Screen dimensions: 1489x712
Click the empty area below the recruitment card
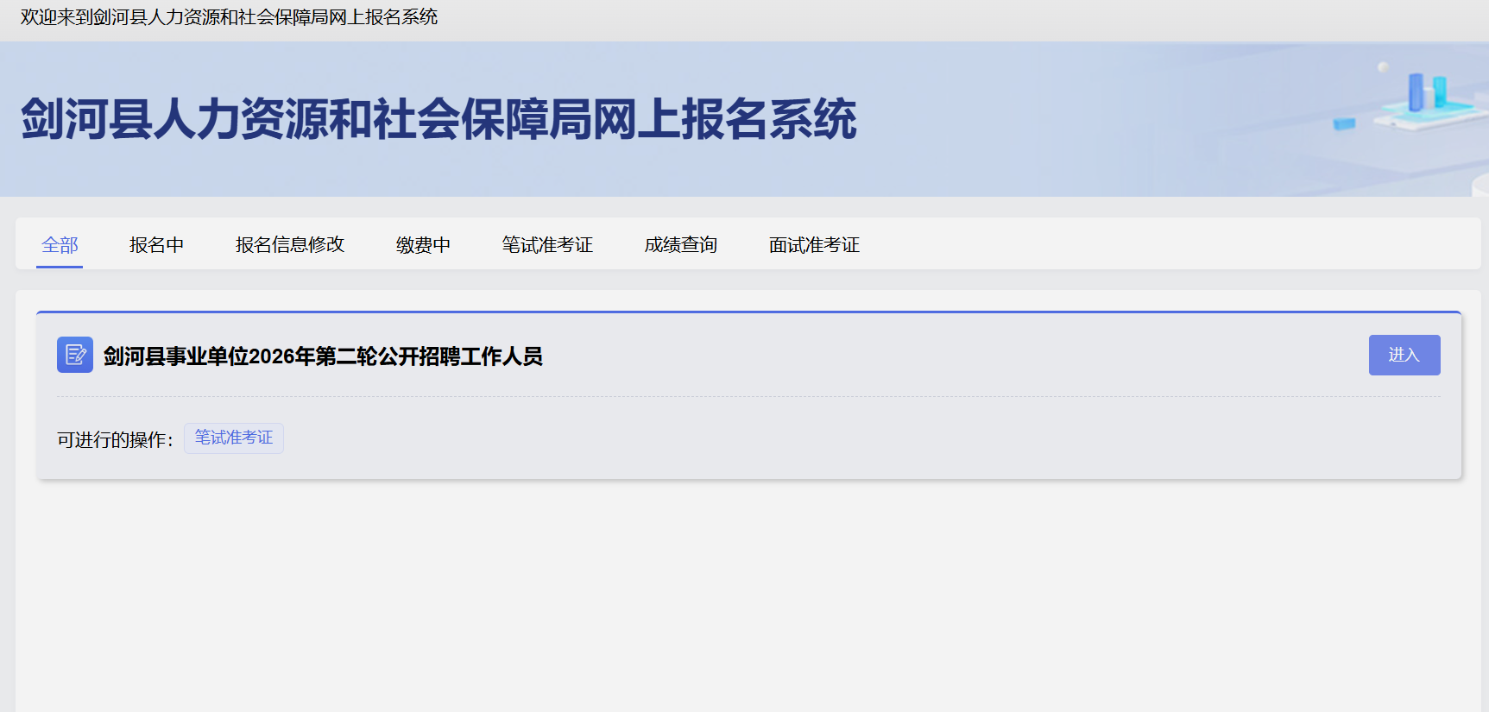point(748,595)
